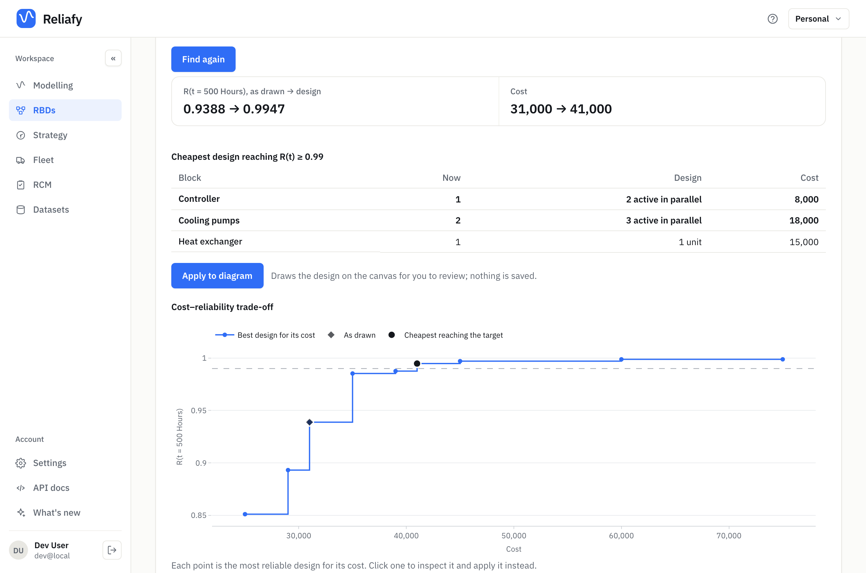The width and height of the screenshot is (866, 573).
Task: Open account Settings
Action: 65,463
